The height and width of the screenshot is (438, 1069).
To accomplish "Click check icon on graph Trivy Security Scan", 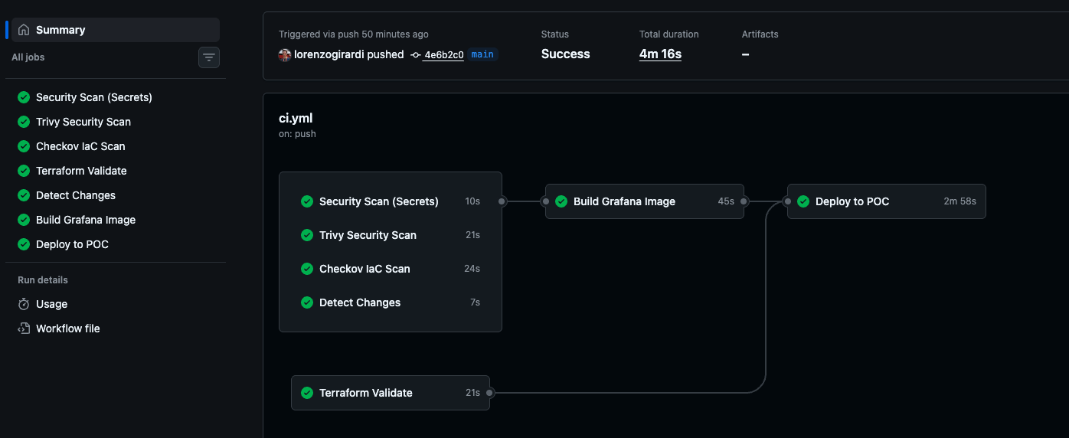I will [x=307, y=235].
